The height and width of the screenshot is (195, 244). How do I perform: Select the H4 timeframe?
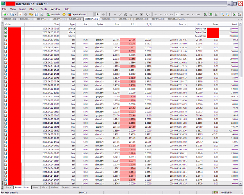(x=182, y=14)
